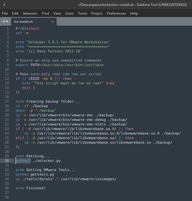This screenshot has width=192, height=201.
Task: Open the Find menu
Action: click(x=45, y=13)
